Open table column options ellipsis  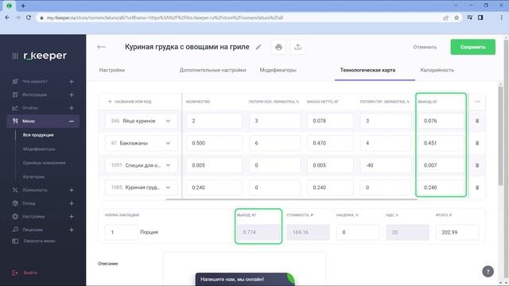point(477,102)
